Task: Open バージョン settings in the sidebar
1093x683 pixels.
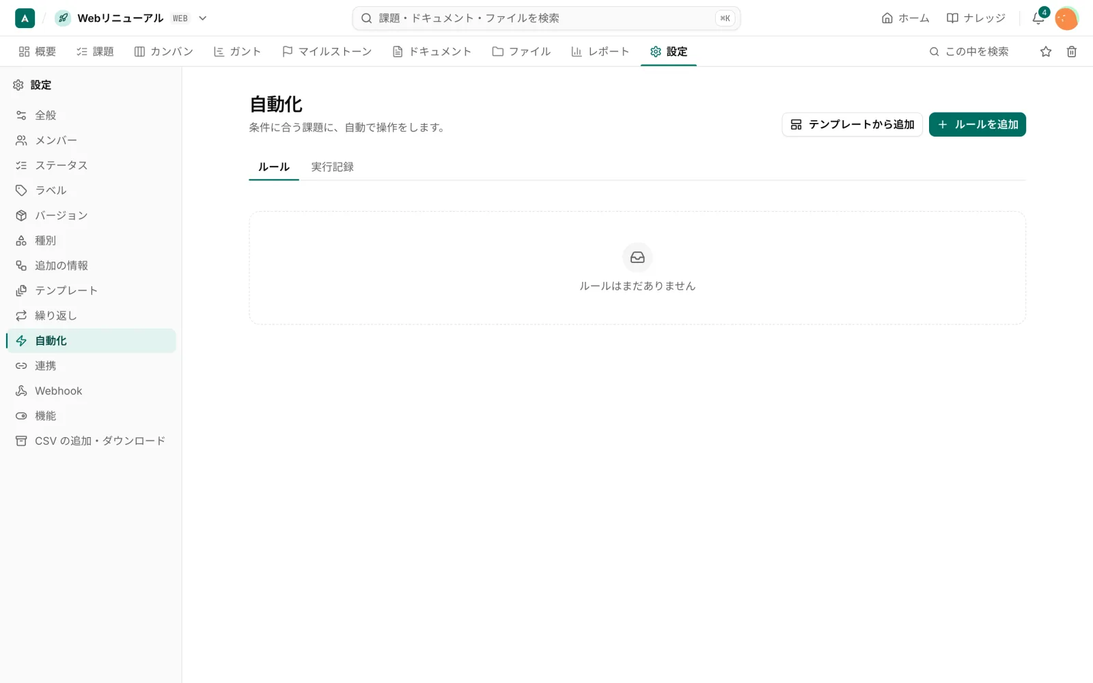Action: [91, 215]
